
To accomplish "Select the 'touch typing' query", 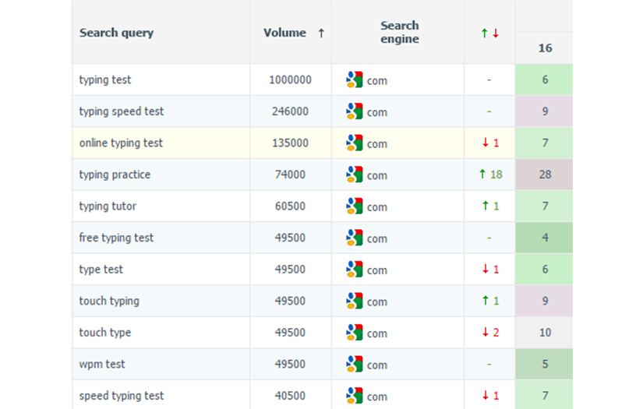I will [109, 301].
